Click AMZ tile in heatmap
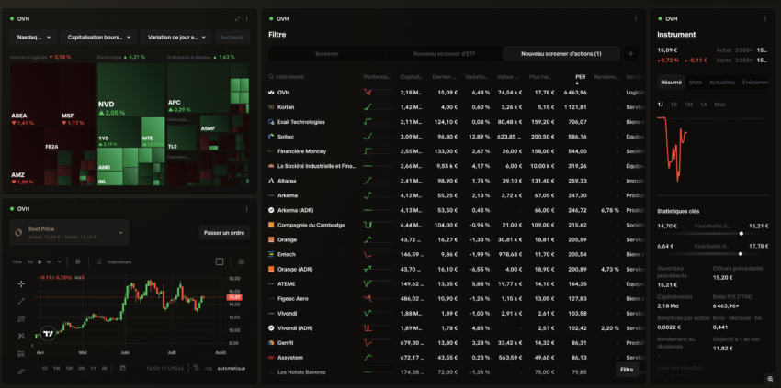781x388 pixels. coord(27,156)
